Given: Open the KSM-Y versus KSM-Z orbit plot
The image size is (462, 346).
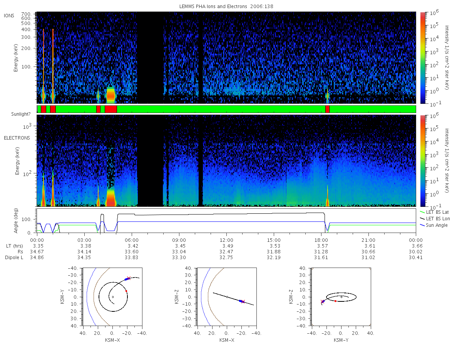Looking at the screenshot, I should [341, 297].
